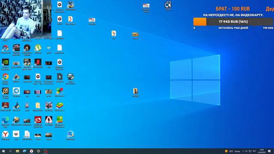This screenshot has width=274, height=154.
Task: Click the donation goal progress bar
Action: 233,22
